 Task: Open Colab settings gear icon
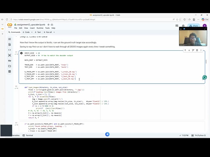click(x=183, y=26)
